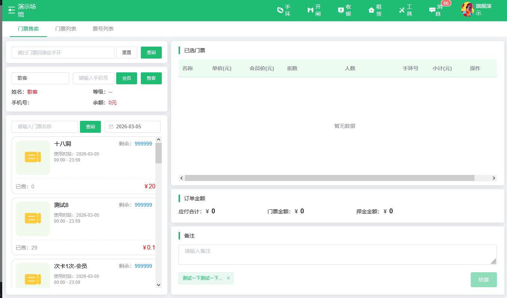The height and width of the screenshot is (298, 507).
Task: Click the 会员 member button
Action: coord(126,78)
